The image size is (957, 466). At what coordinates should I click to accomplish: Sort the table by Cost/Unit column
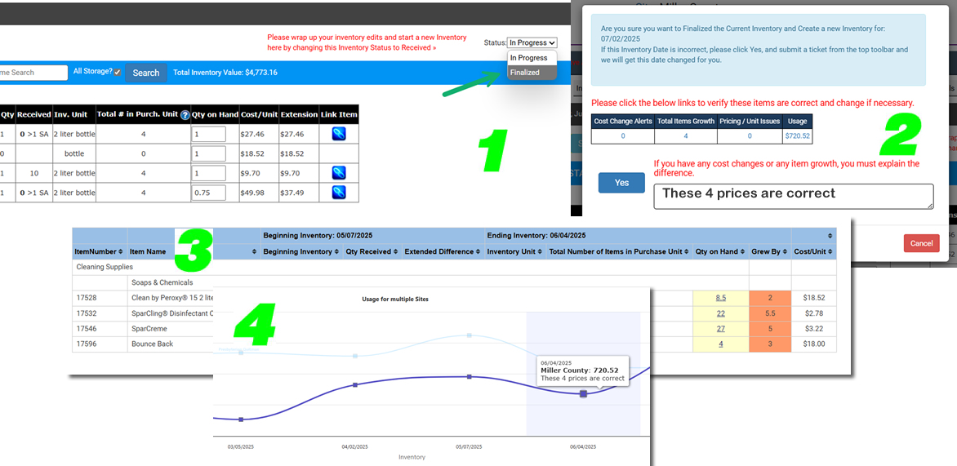click(830, 252)
